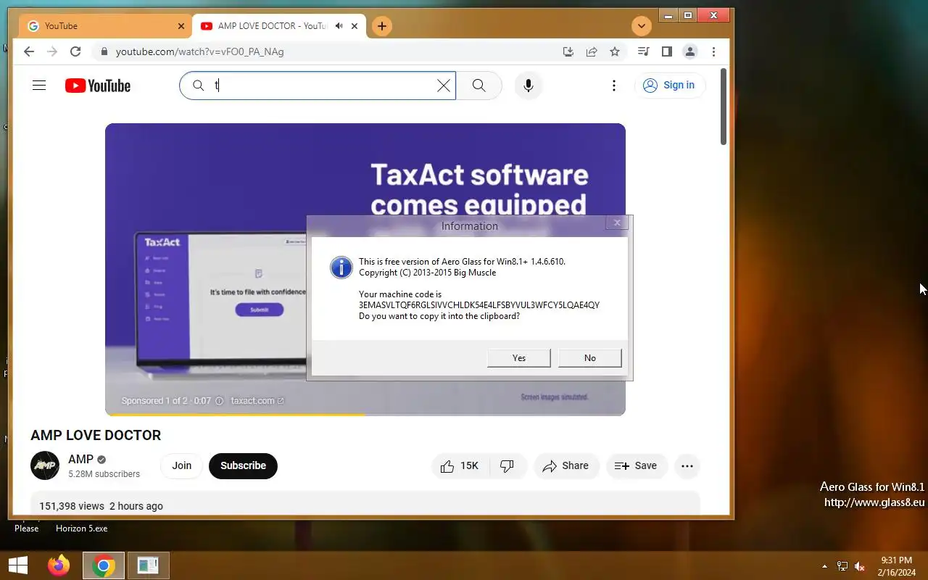The image size is (928, 580).
Task: Close the AMP LOVE DOCTOR tab
Action: tap(355, 26)
